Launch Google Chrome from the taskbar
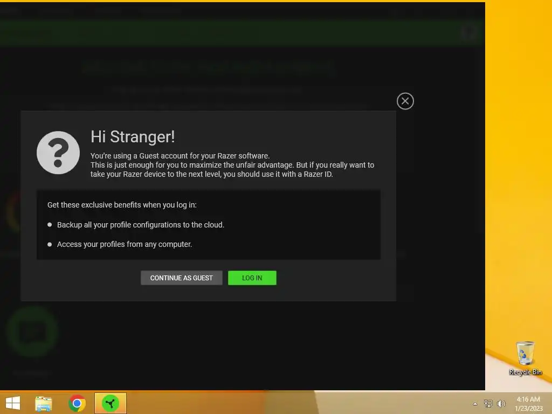 click(77, 403)
